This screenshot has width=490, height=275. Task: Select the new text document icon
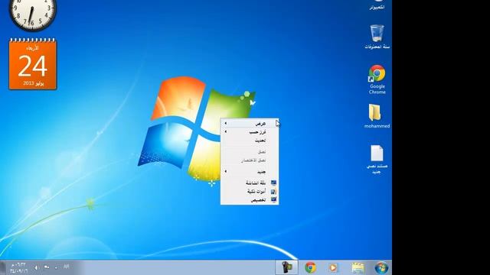(377, 160)
